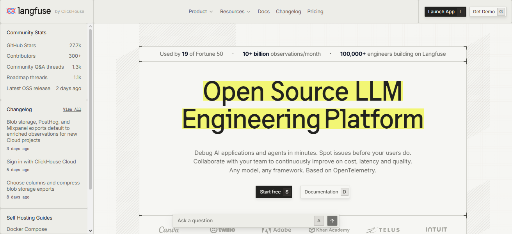Open the Docs nav item
512x234 pixels.
[264, 12]
